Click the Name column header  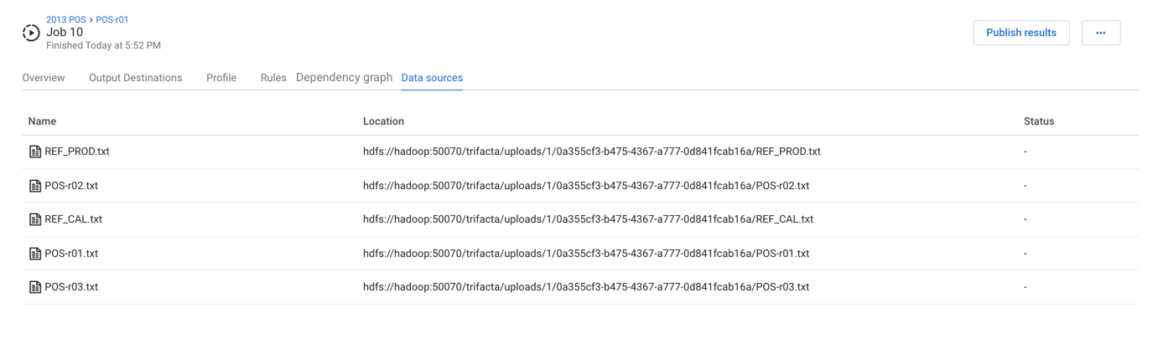[x=42, y=121]
